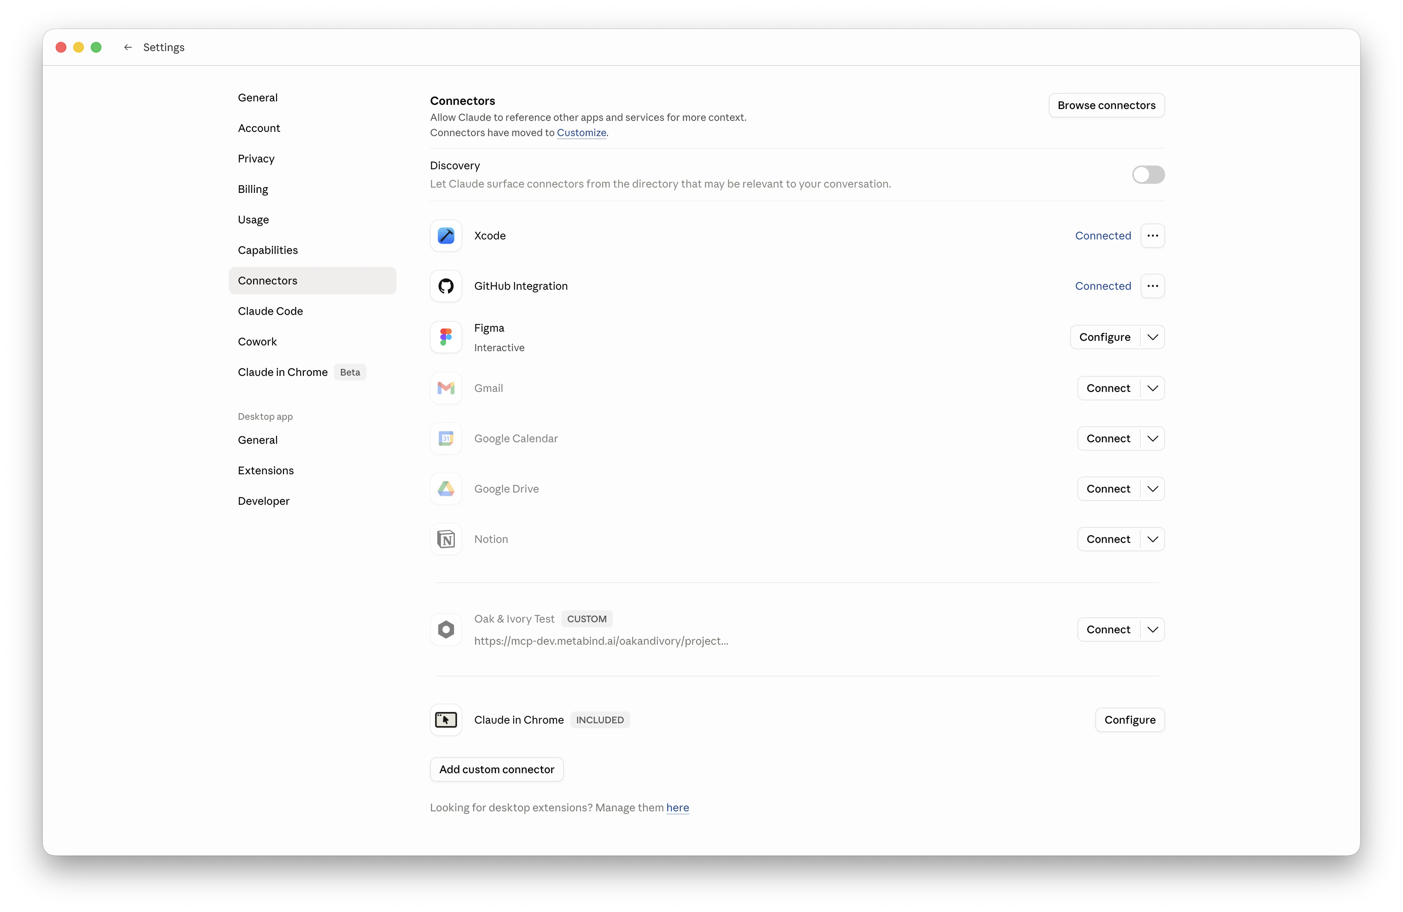View the Usage settings page
The width and height of the screenshot is (1403, 912).
tap(312, 220)
